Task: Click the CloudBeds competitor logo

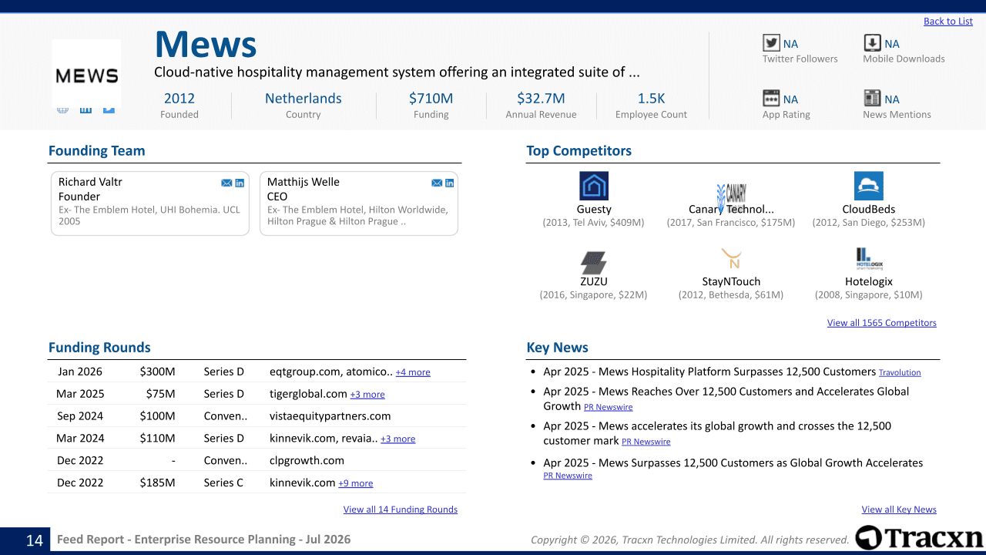Action: point(869,187)
